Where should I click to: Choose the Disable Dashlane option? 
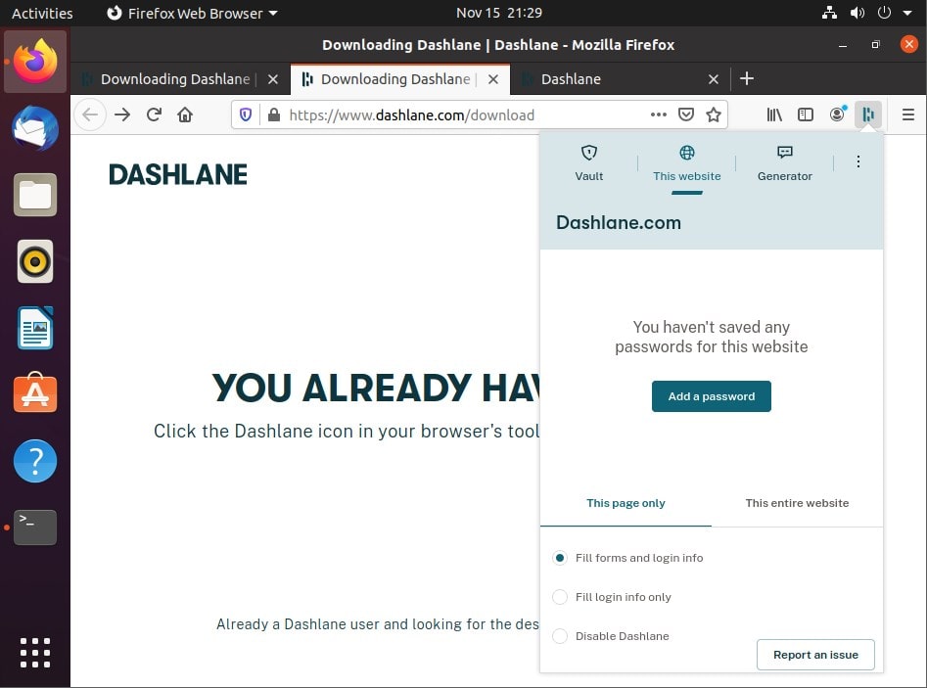coord(561,636)
